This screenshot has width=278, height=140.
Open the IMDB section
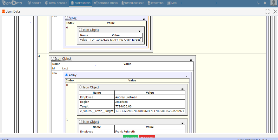pos(172,3)
